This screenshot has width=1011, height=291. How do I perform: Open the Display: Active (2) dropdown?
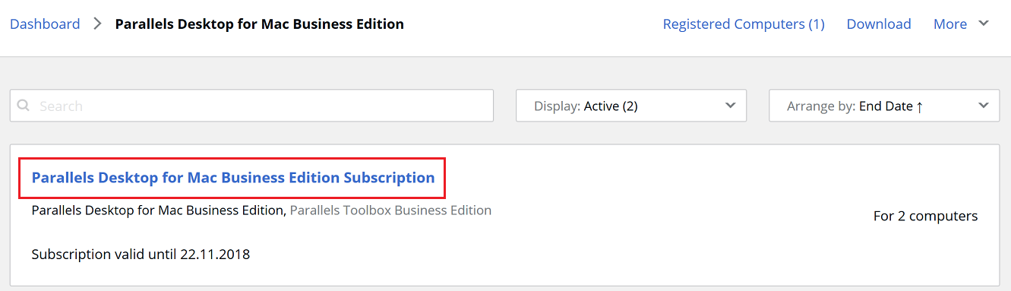(x=631, y=106)
